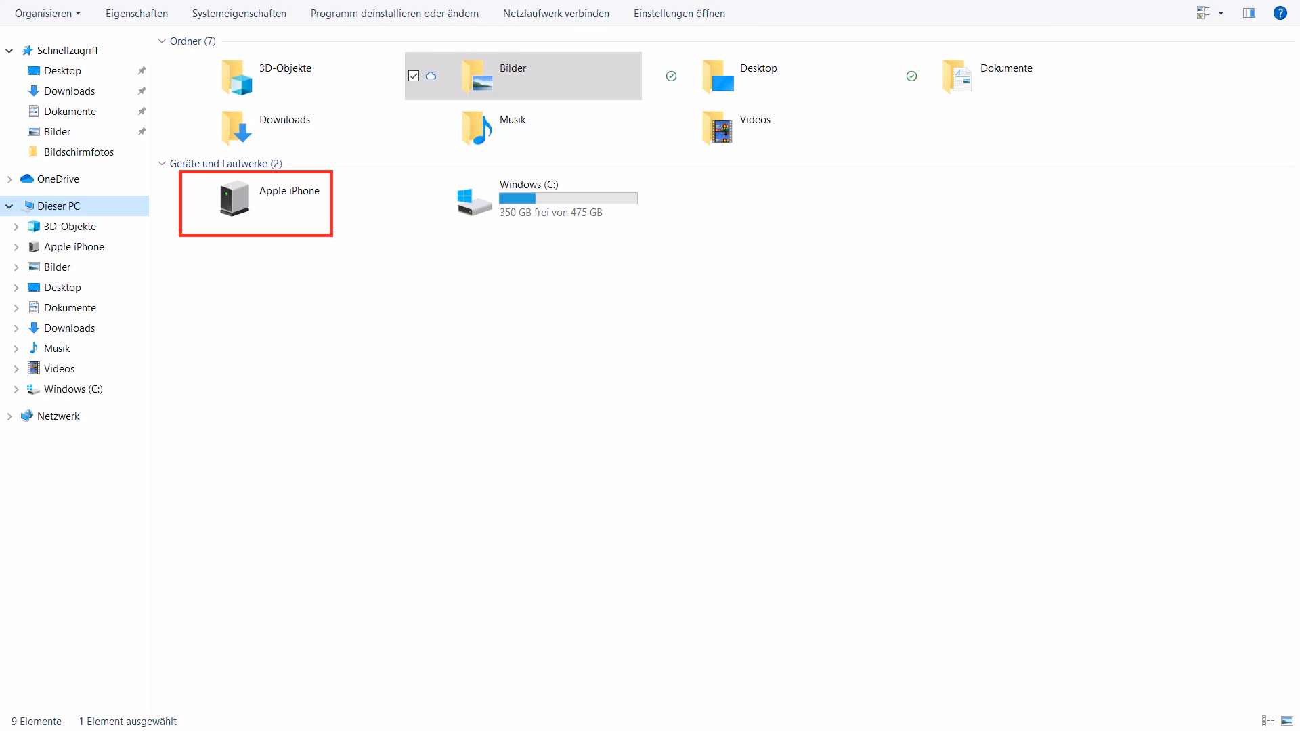Open the Videos folder in main pane
Image resolution: width=1300 pixels, height=731 pixels.
pyautogui.click(x=718, y=128)
